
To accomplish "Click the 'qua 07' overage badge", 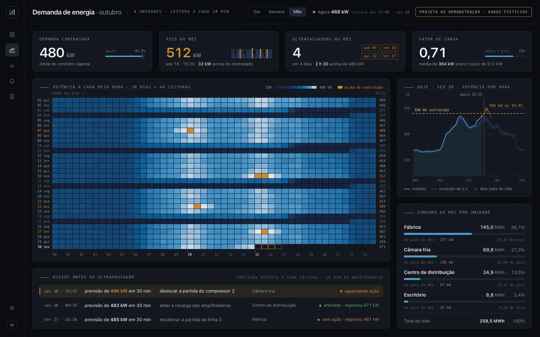I will pyautogui.click(x=370, y=48).
